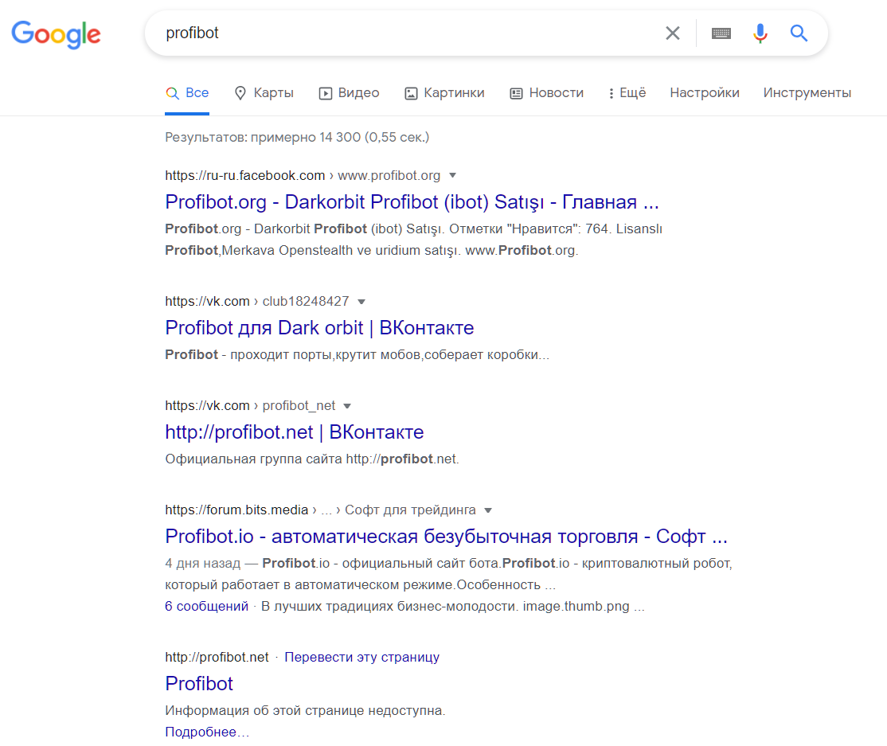Expand dropdown arrow after Софт для трейдинга

(x=488, y=510)
